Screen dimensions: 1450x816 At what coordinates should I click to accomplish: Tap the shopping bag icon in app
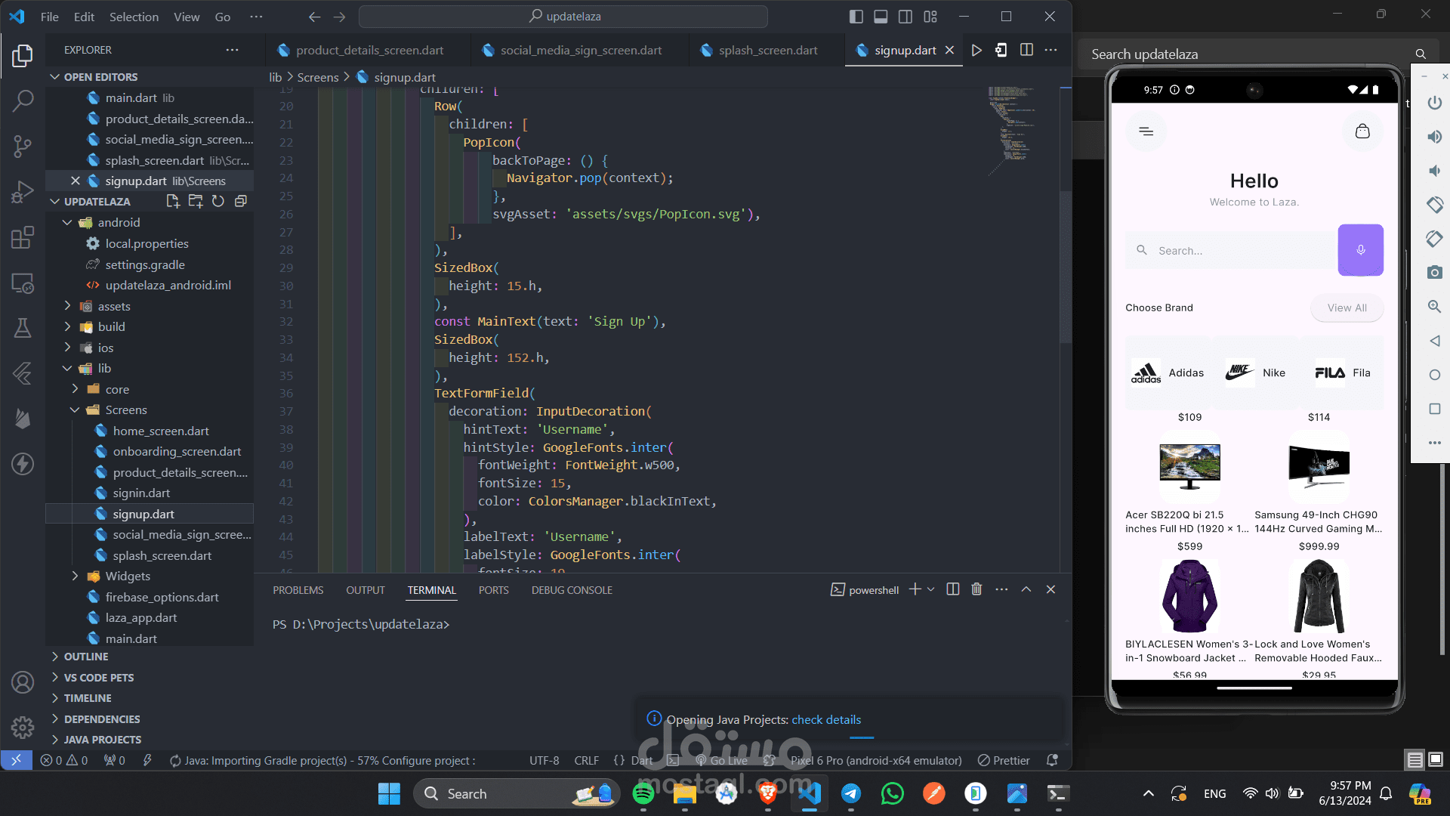(x=1362, y=131)
